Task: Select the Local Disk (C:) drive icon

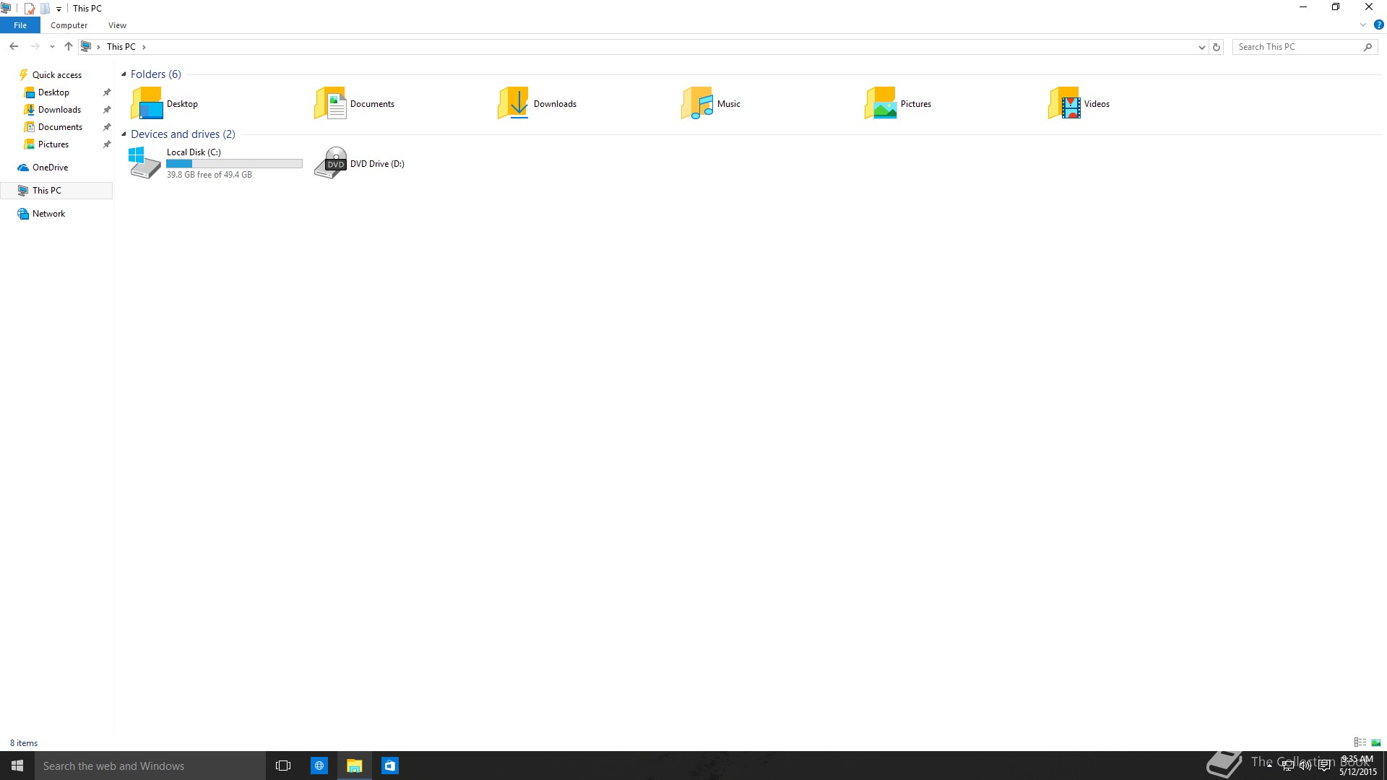Action: pyautogui.click(x=144, y=162)
